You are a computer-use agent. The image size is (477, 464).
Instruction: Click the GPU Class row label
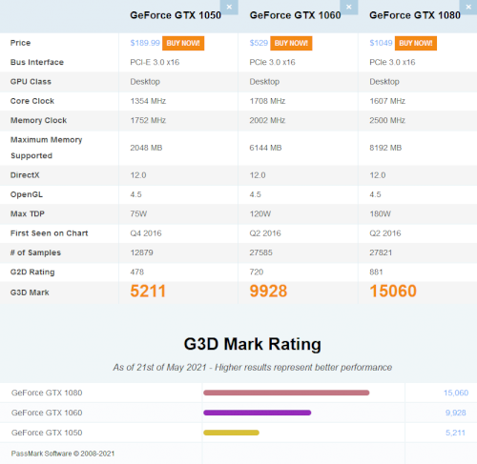point(31,82)
